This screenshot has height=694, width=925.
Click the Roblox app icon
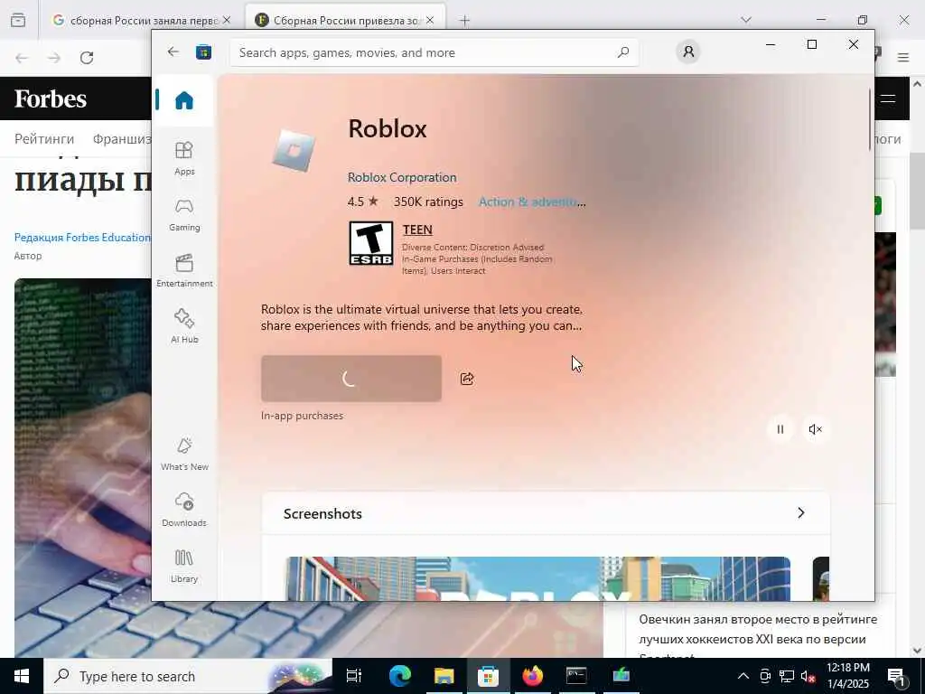(x=294, y=151)
